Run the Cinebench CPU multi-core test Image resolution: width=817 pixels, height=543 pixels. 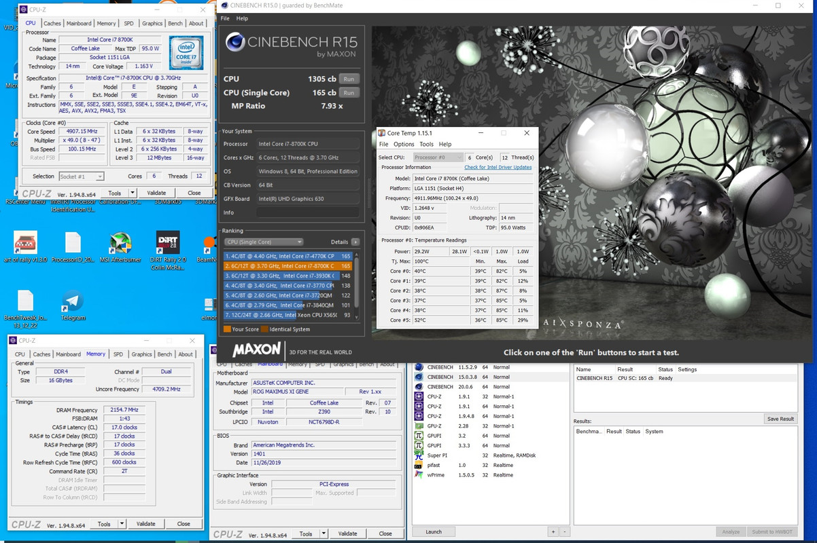click(x=349, y=79)
